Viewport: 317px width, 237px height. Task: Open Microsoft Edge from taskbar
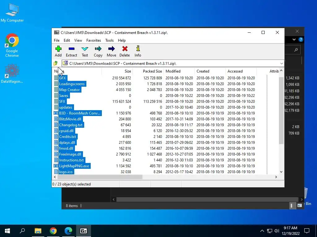(68, 231)
